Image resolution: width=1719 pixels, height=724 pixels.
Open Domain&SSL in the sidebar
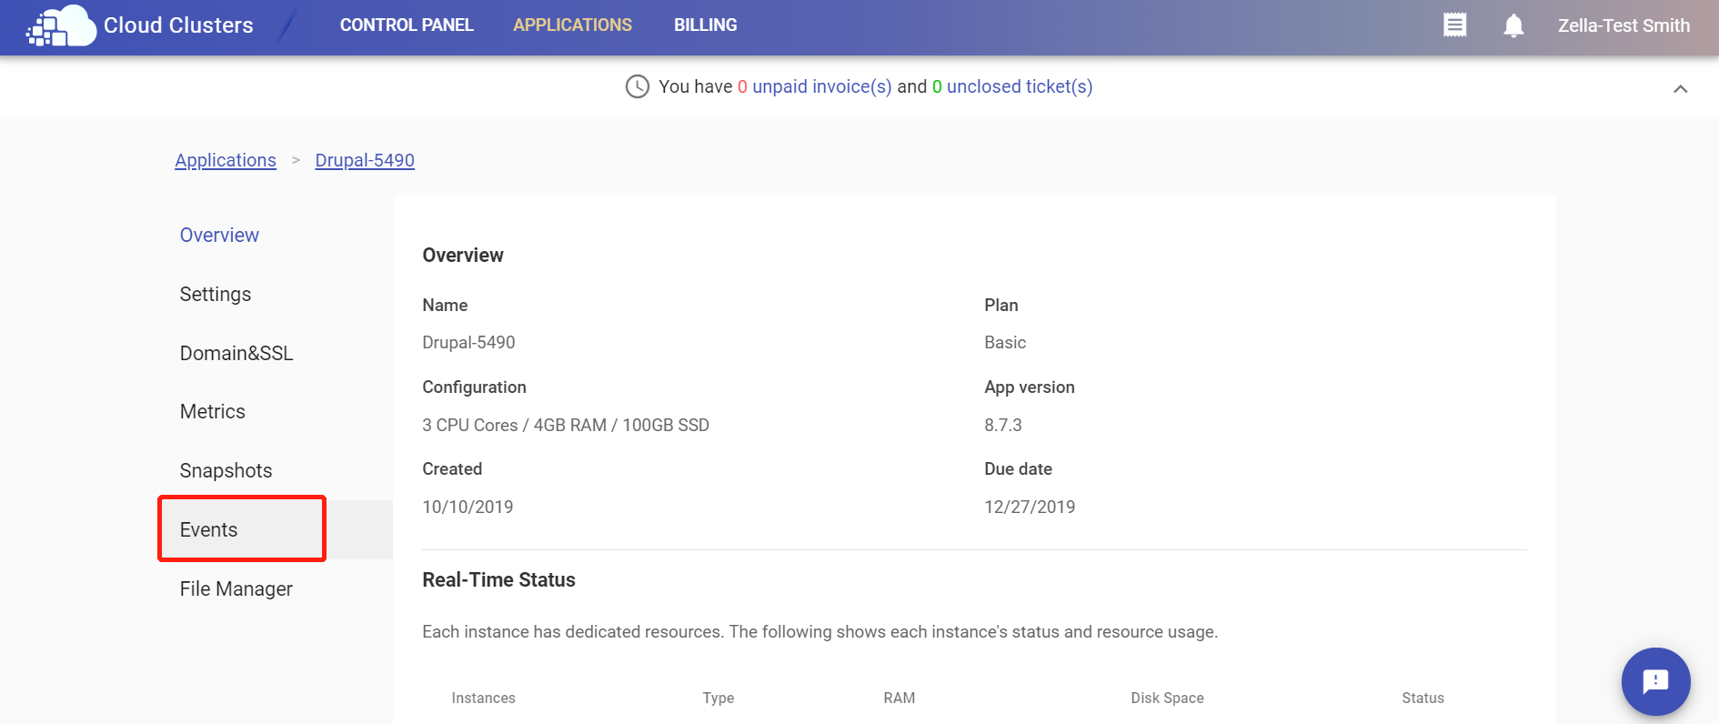coord(236,353)
